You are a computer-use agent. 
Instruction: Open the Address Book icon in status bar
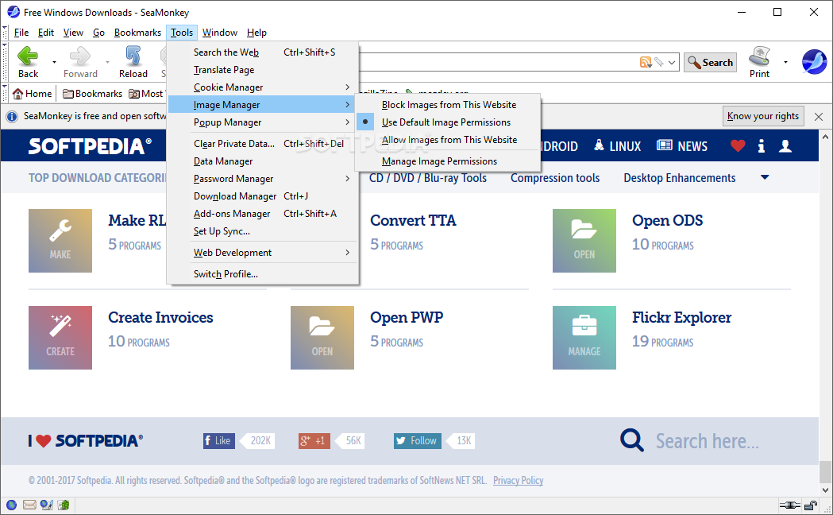64,505
